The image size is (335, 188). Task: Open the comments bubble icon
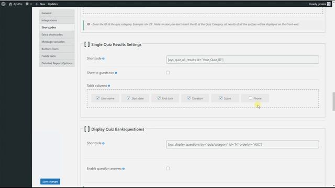click(27, 4)
